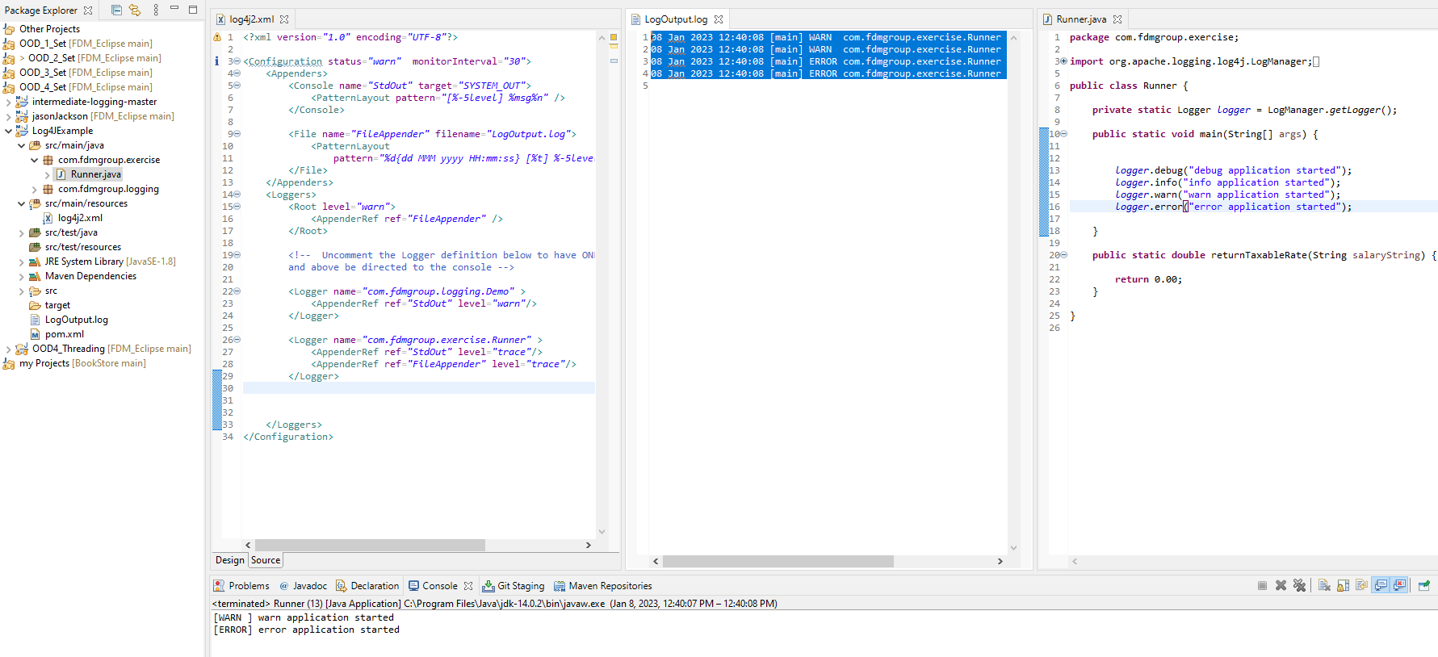Expand the OOD4_Threading project
This screenshot has width=1438, height=657.
[x=9, y=349]
